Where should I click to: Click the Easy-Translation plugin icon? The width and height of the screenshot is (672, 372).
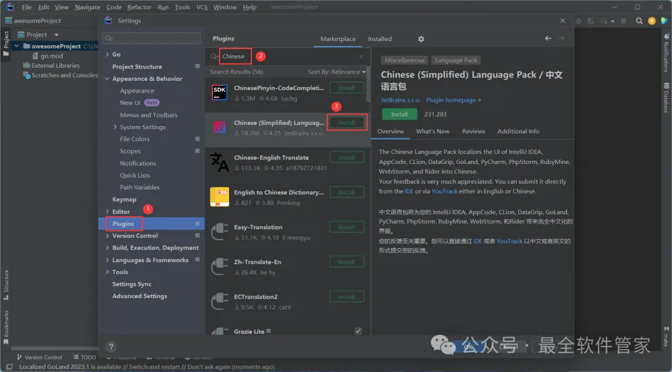click(220, 232)
